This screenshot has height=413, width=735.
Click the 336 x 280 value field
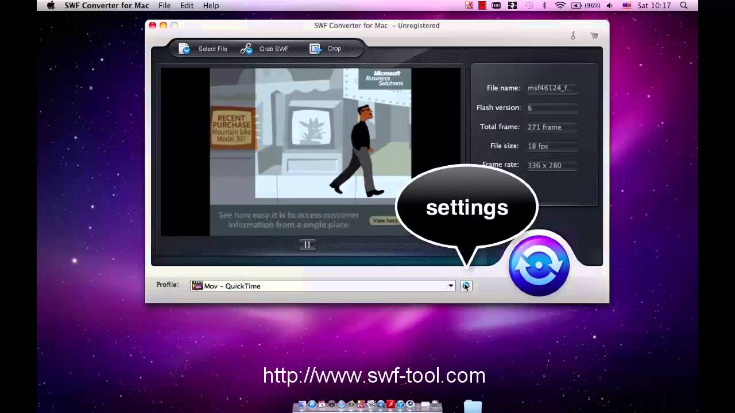(552, 165)
